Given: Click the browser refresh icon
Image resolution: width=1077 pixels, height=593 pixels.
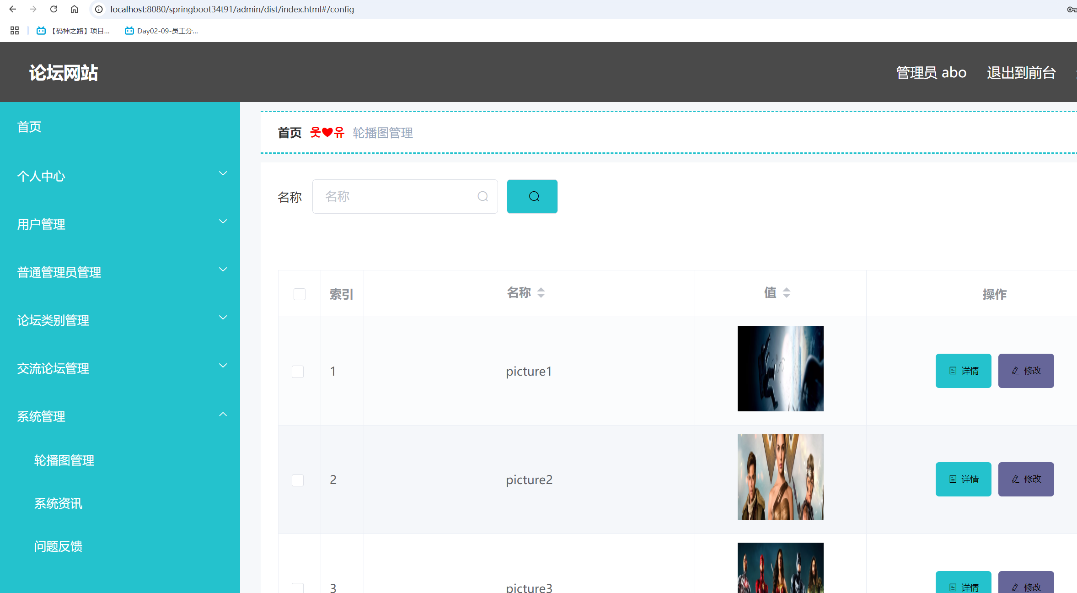Looking at the screenshot, I should [x=54, y=9].
